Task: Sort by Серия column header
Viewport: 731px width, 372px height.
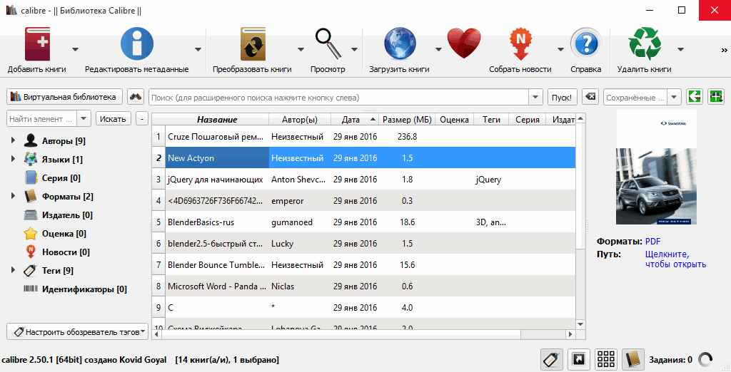Action: coord(528,120)
